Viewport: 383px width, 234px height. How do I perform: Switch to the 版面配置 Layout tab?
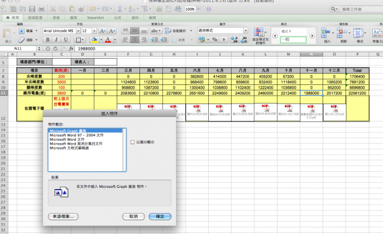point(35,17)
